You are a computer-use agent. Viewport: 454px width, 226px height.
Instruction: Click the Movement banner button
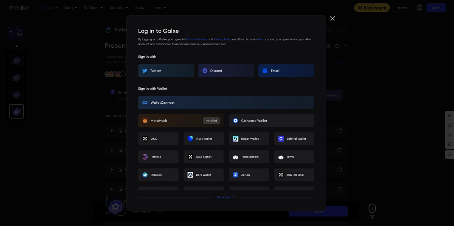tap(372, 8)
